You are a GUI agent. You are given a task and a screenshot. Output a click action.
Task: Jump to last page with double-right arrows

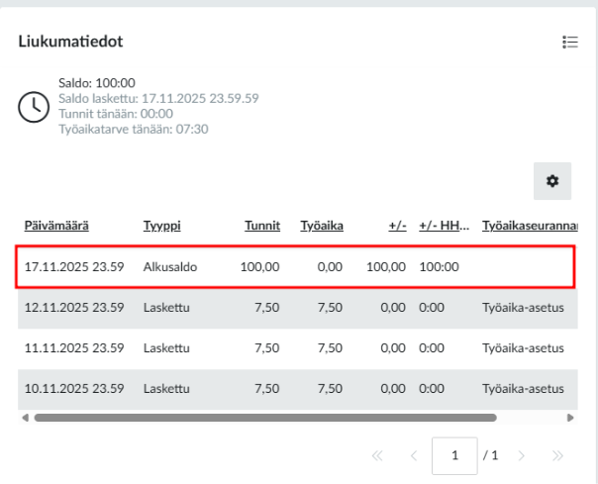557,455
